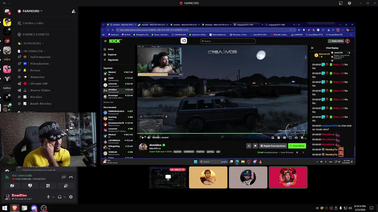The image size is (378, 212).
Task: Click the FreeFire tag
Action: coord(200,152)
